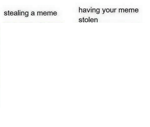The image size is (150, 127).
Task: Select the word "meme" in the left caption
Action: (47, 14)
